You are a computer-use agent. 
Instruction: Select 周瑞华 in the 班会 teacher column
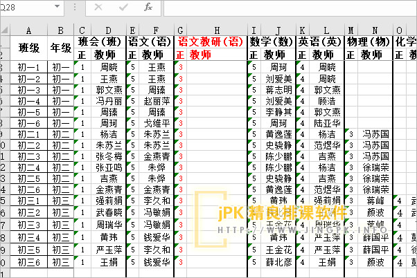(x=109, y=225)
